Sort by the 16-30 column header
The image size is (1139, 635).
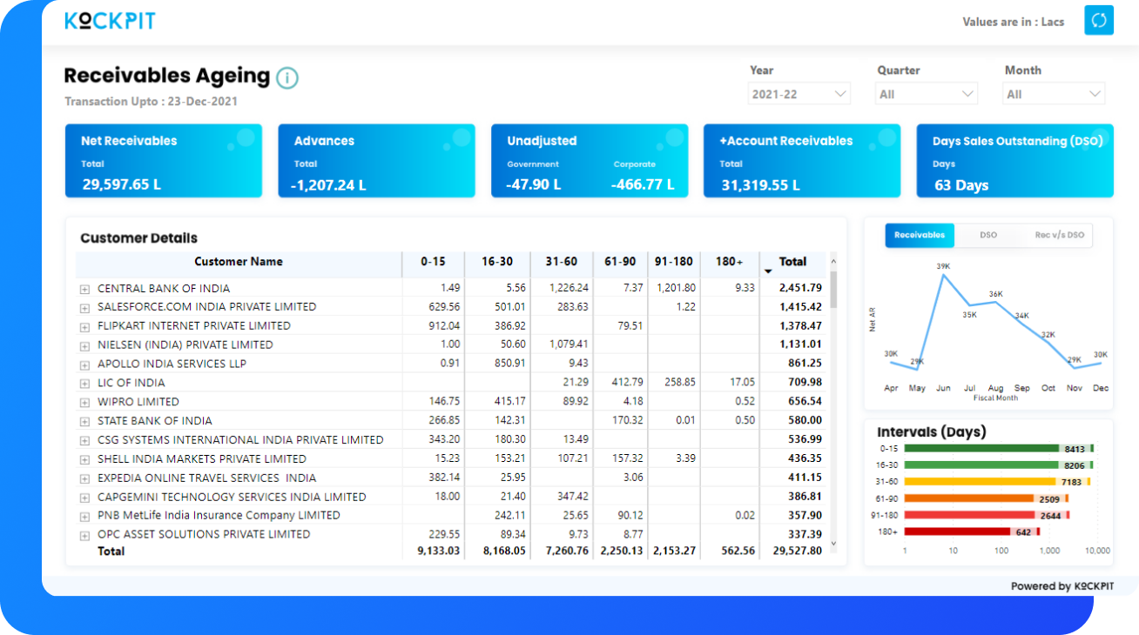497,262
